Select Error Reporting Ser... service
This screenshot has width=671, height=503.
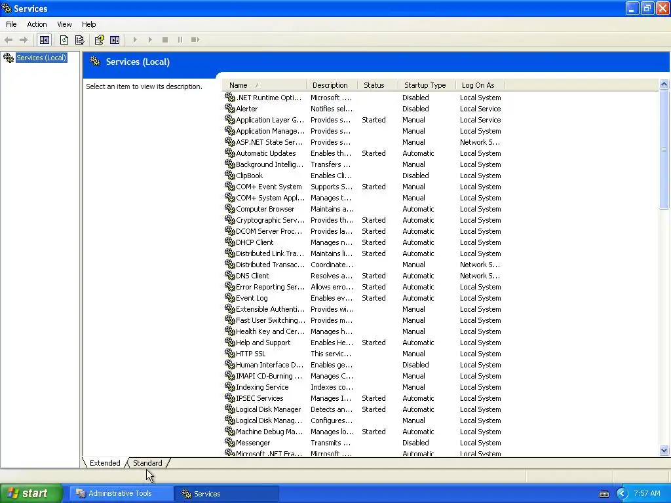[270, 287]
